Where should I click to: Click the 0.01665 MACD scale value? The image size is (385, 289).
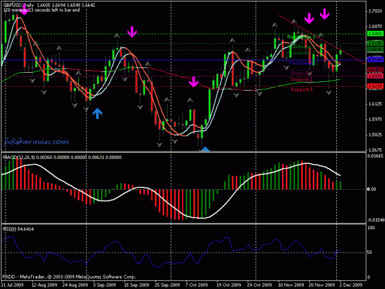click(x=375, y=156)
